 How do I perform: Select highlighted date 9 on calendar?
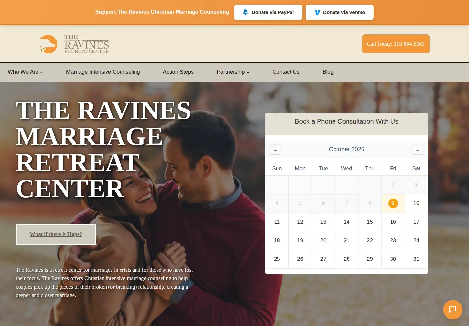pyautogui.click(x=393, y=203)
